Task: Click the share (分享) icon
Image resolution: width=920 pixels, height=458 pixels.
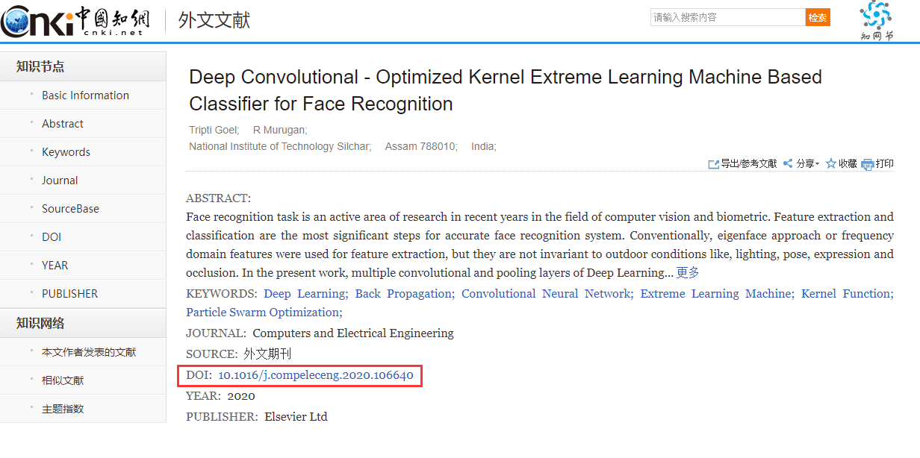Action: pyautogui.click(x=788, y=164)
